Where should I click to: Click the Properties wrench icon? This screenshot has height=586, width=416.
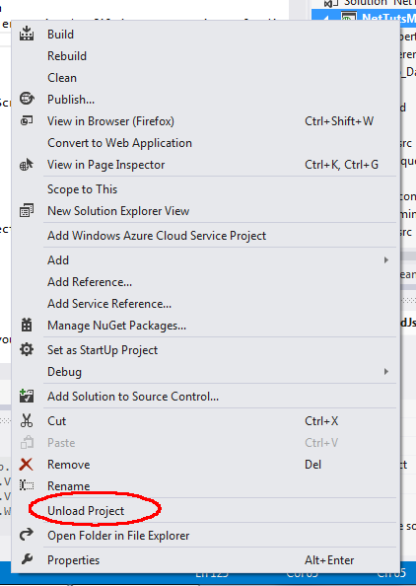(x=27, y=559)
